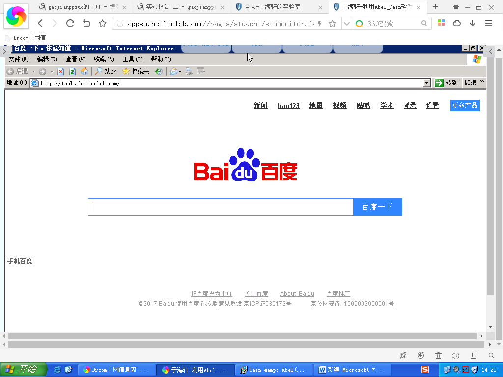
Task: Click the cloud sync icon
Action: click(456, 23)
